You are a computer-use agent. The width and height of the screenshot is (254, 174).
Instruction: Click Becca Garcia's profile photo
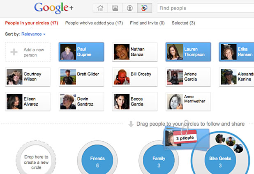(122, 102)
